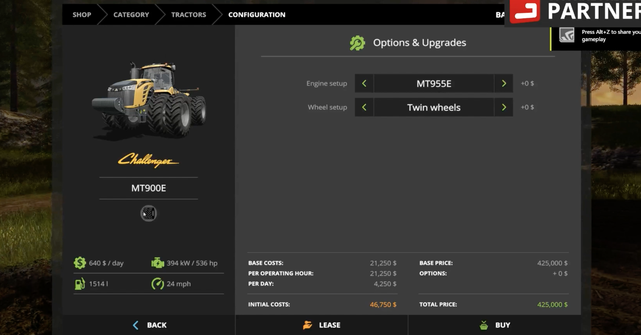641x335 pixels.
Task: Click the LEASE button
Action: click(x=322, y=325)
